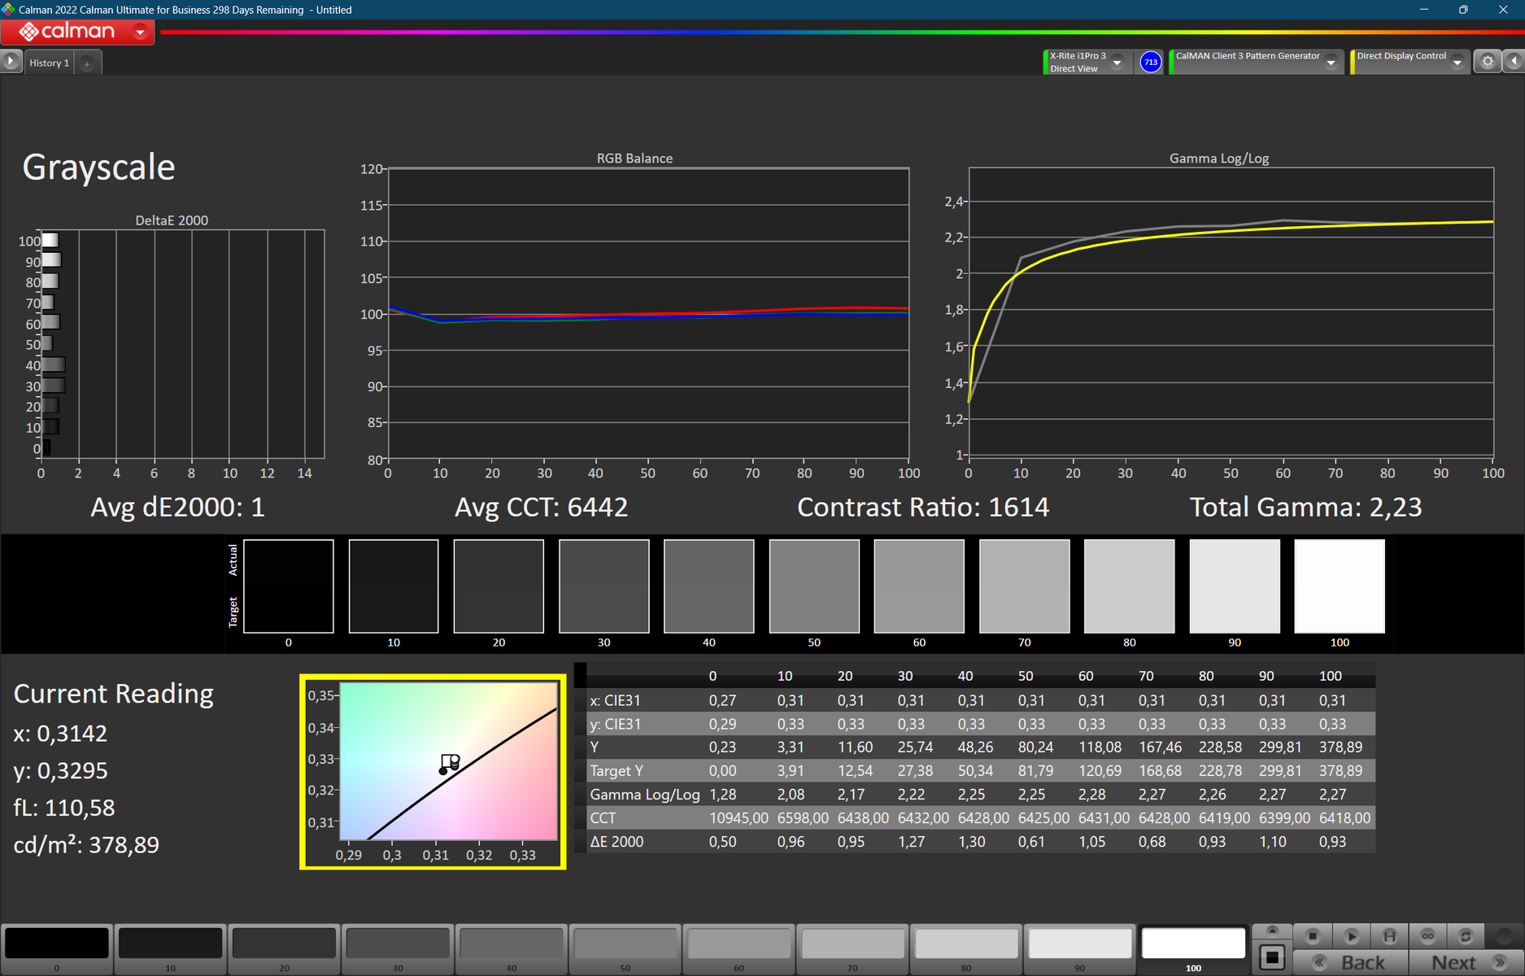Enable continuous read infinity icon

click(x=1428, y=936)
